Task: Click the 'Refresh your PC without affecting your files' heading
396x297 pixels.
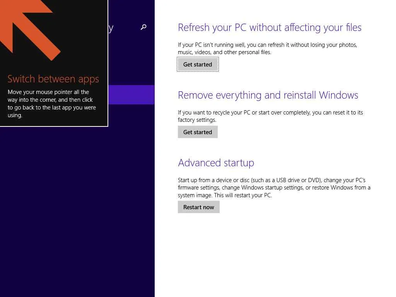Action: pos(270,27)
